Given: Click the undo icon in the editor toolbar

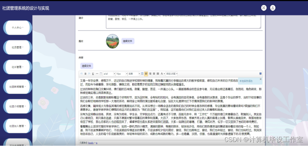Looking at the screenshot, I should [82, 74].
